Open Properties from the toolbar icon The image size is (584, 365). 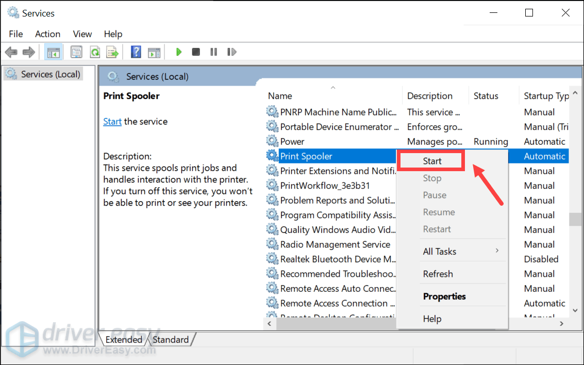pos(76,52)
